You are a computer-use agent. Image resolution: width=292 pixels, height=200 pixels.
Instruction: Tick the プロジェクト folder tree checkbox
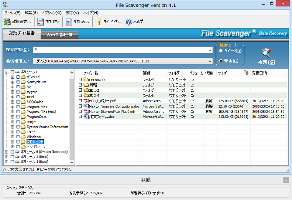click(x=18, y=142)
